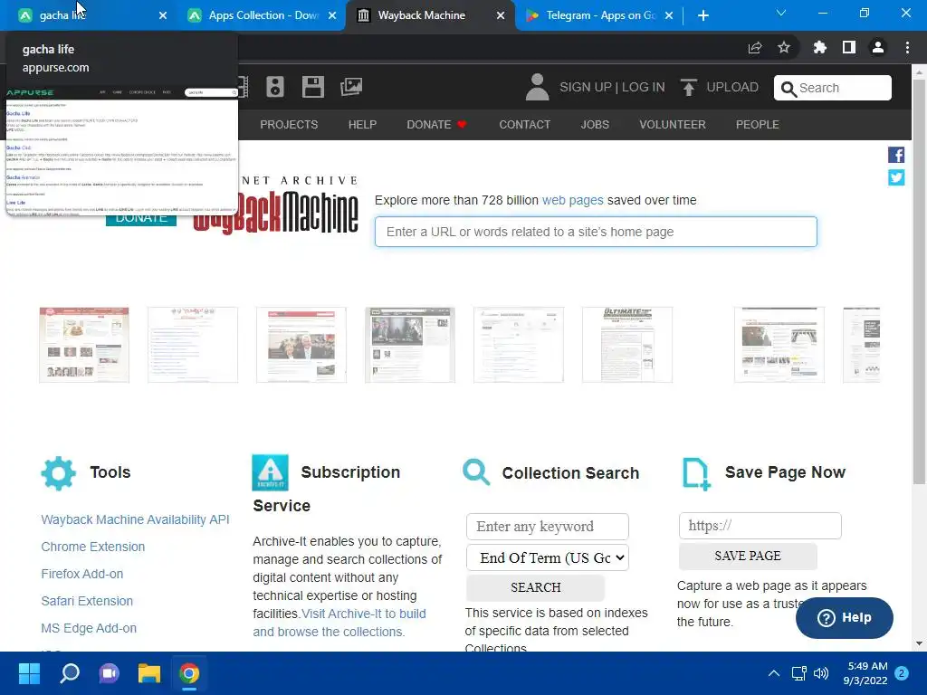Focus the https:// Save Page field
The width and height of the screenshot is (927, 695).
(x=760, y=526)
